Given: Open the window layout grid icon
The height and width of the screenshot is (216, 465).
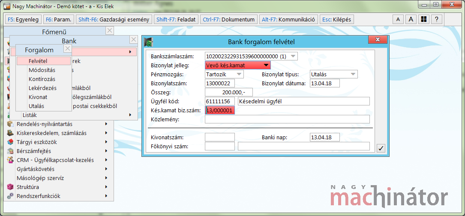Looking at the screenshot, I should click(x=424, y=20).
